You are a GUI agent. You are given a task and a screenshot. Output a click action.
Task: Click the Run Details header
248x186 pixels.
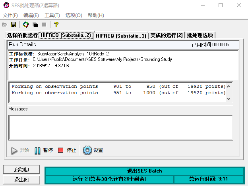pos(22,45)
